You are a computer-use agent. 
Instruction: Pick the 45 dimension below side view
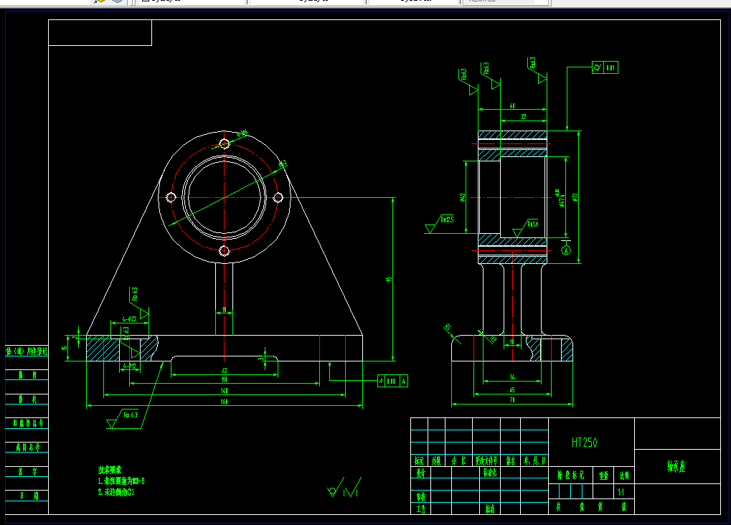click(x=512, y=389)
